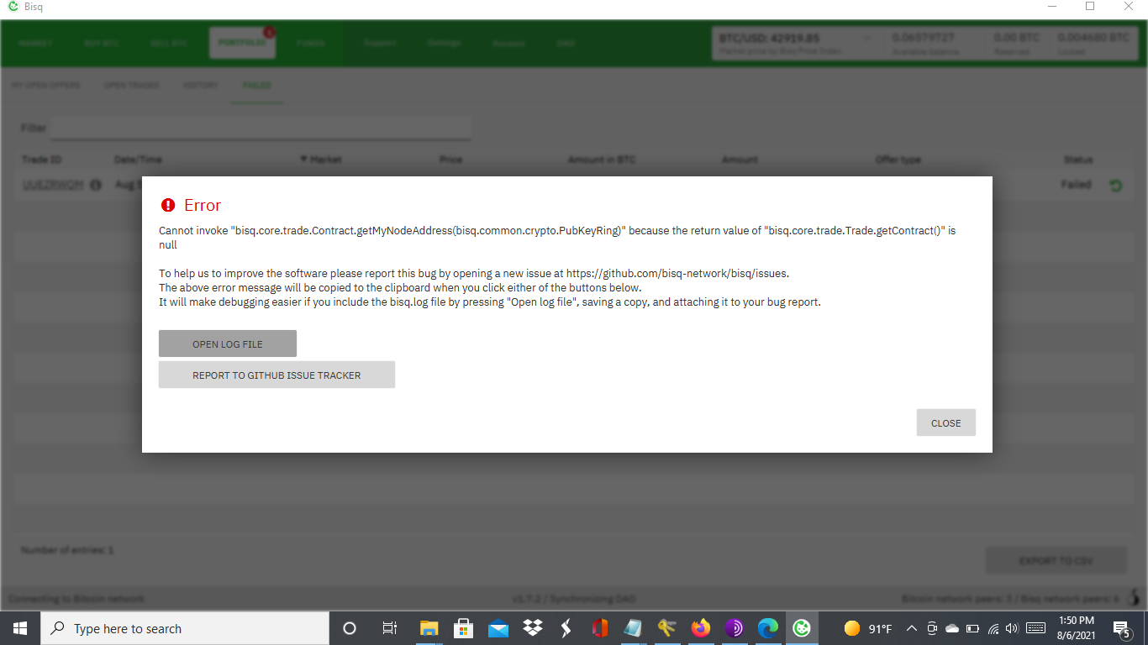Click the EXPORT TO CSV button
The image size is (1148, 645).
(1056, 560)
